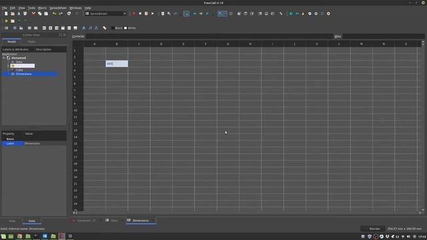Click the Create Group folder icon
The width and height of the screenshot is (427, 240).
point(13,21)
